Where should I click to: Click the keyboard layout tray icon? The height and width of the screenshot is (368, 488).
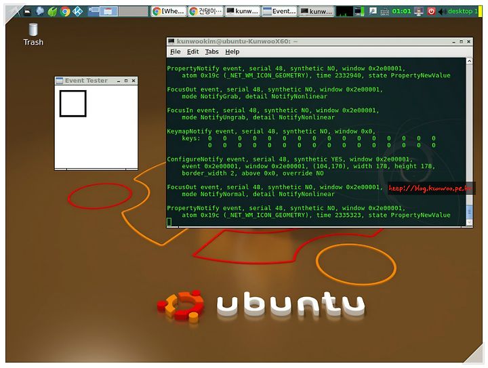point(385,12)
